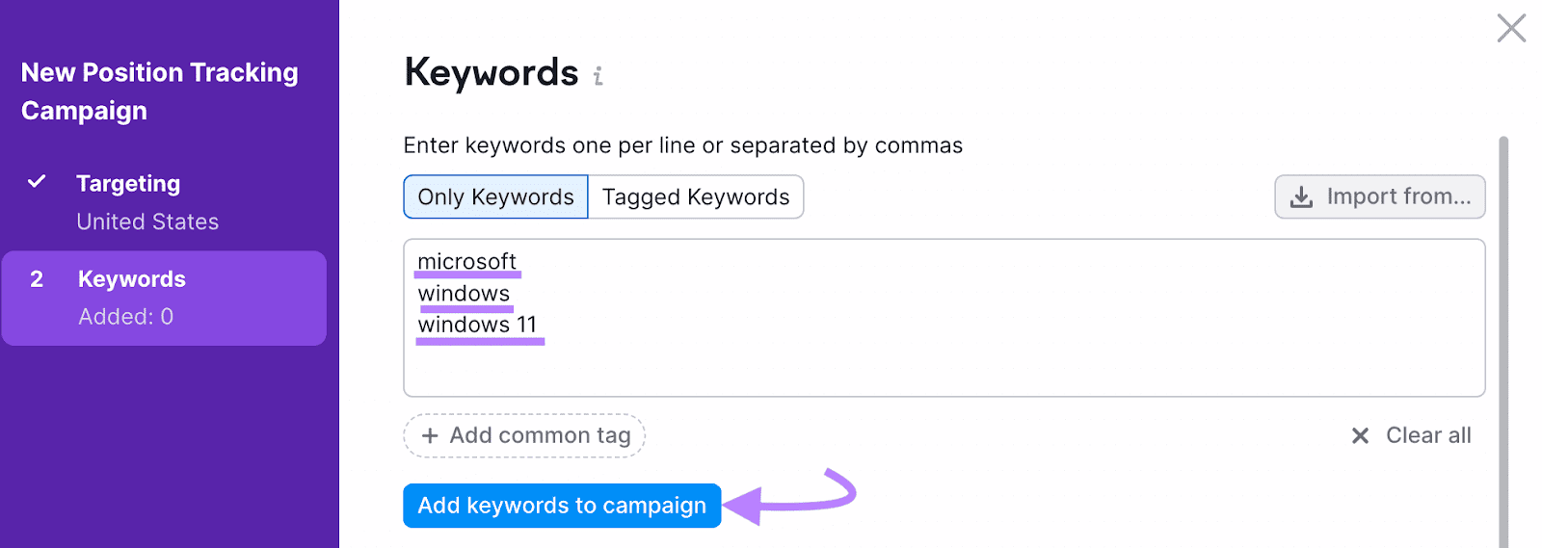Close the campaign setup dialog
The height and width of the screenshot is (548, 1542).
[1511, 28]
